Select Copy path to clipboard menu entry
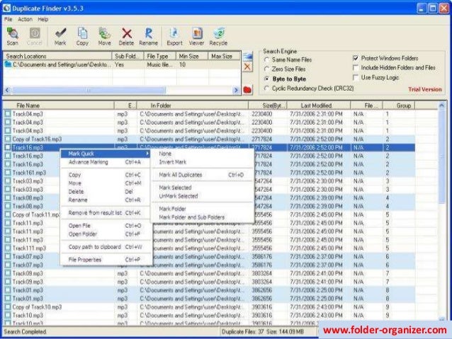 click(x=95, y=247)
